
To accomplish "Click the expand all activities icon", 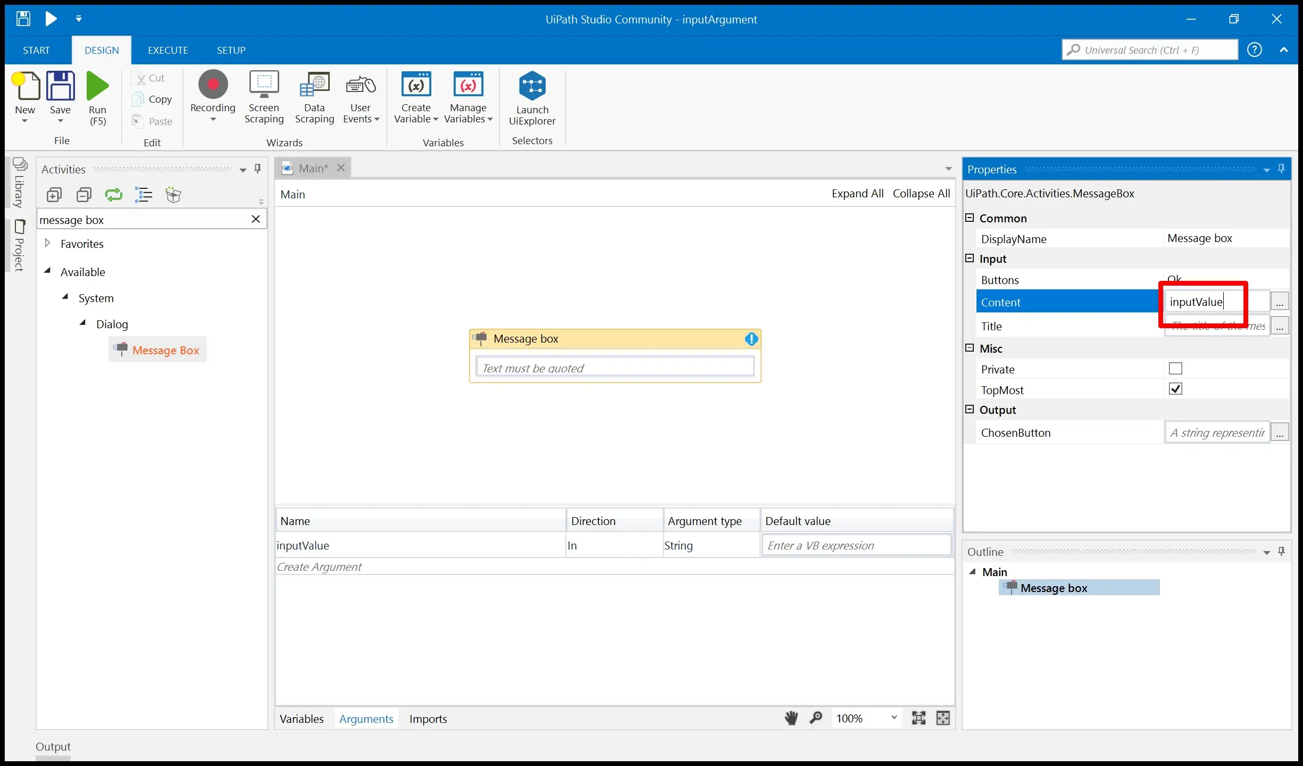I will click(54, 195).
